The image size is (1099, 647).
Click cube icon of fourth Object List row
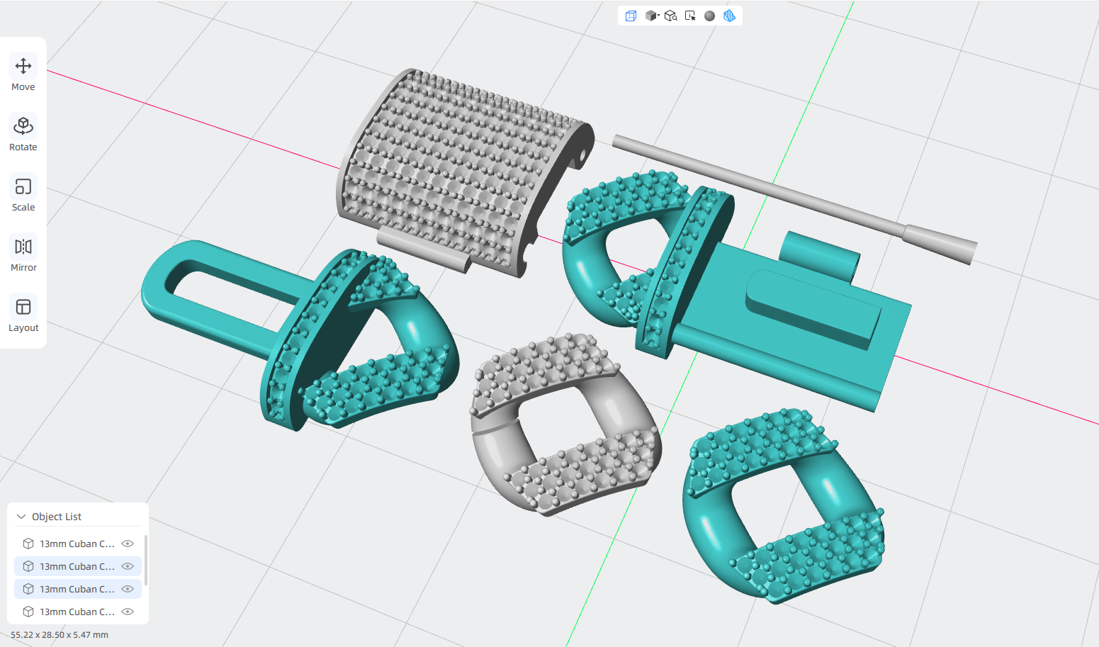28,612
